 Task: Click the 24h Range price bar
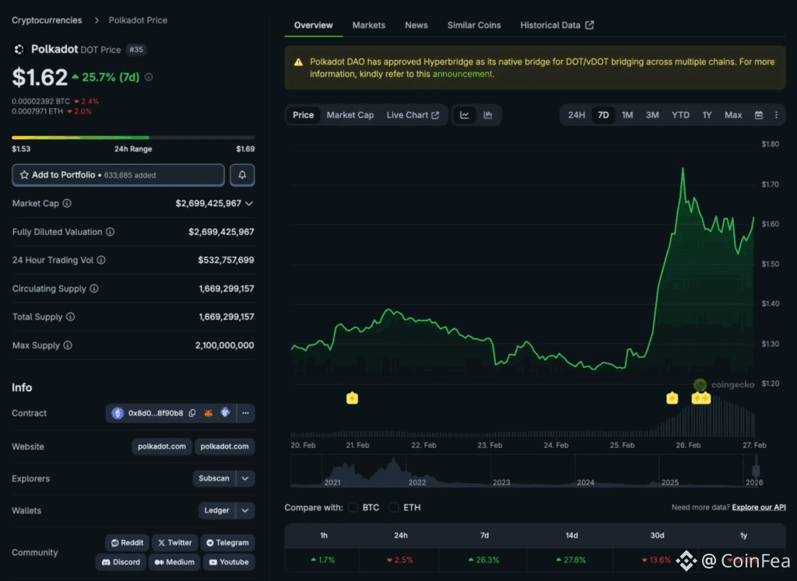pos(133,138)
